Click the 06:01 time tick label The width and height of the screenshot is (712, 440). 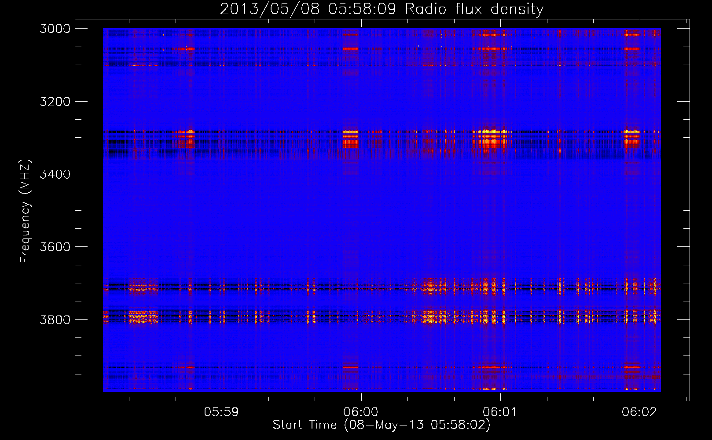(500, 412)
